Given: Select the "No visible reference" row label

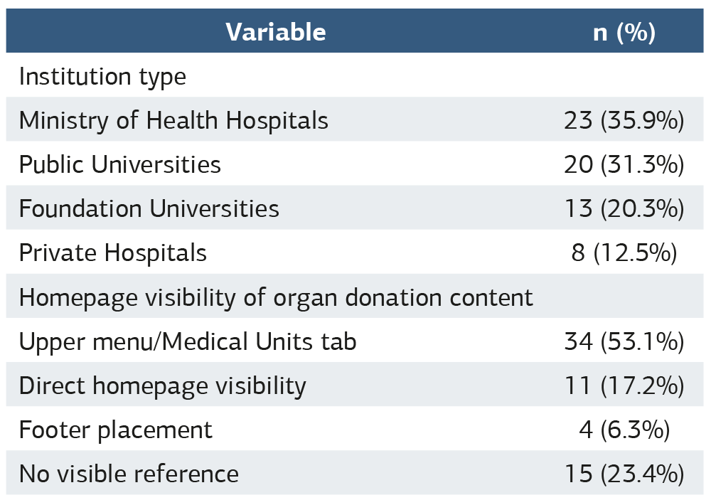Looking at the screenshot, I should click(x=129, y=474).
